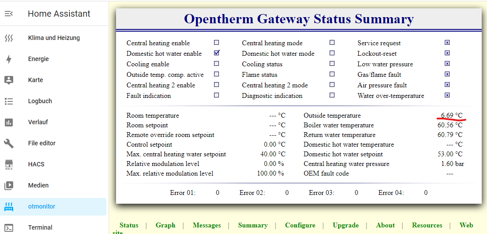
Task: Click the File editor wrench icon
Action: (x=9, y=144)
